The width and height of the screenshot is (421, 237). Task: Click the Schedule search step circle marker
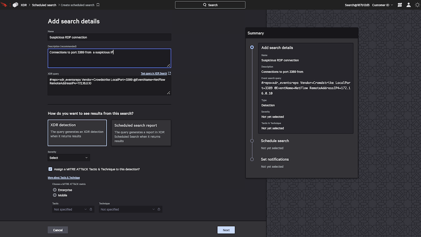tap(252, 141)
